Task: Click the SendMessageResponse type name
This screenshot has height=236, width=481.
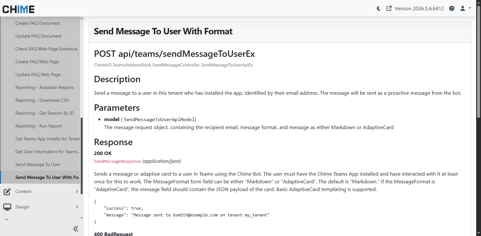Action: point(117,161)
